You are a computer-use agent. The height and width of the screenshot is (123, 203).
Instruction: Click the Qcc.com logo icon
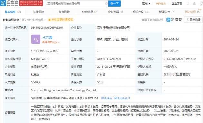[x=3, y=3]
